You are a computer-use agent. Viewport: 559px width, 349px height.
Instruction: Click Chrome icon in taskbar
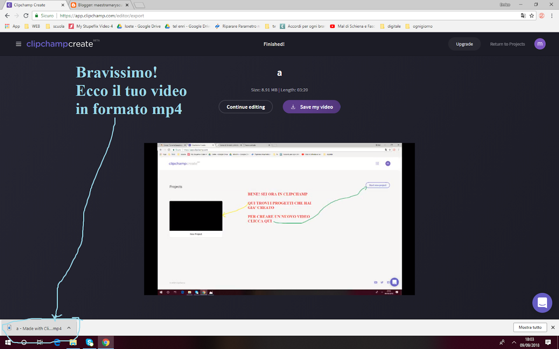tap(106, 342)
